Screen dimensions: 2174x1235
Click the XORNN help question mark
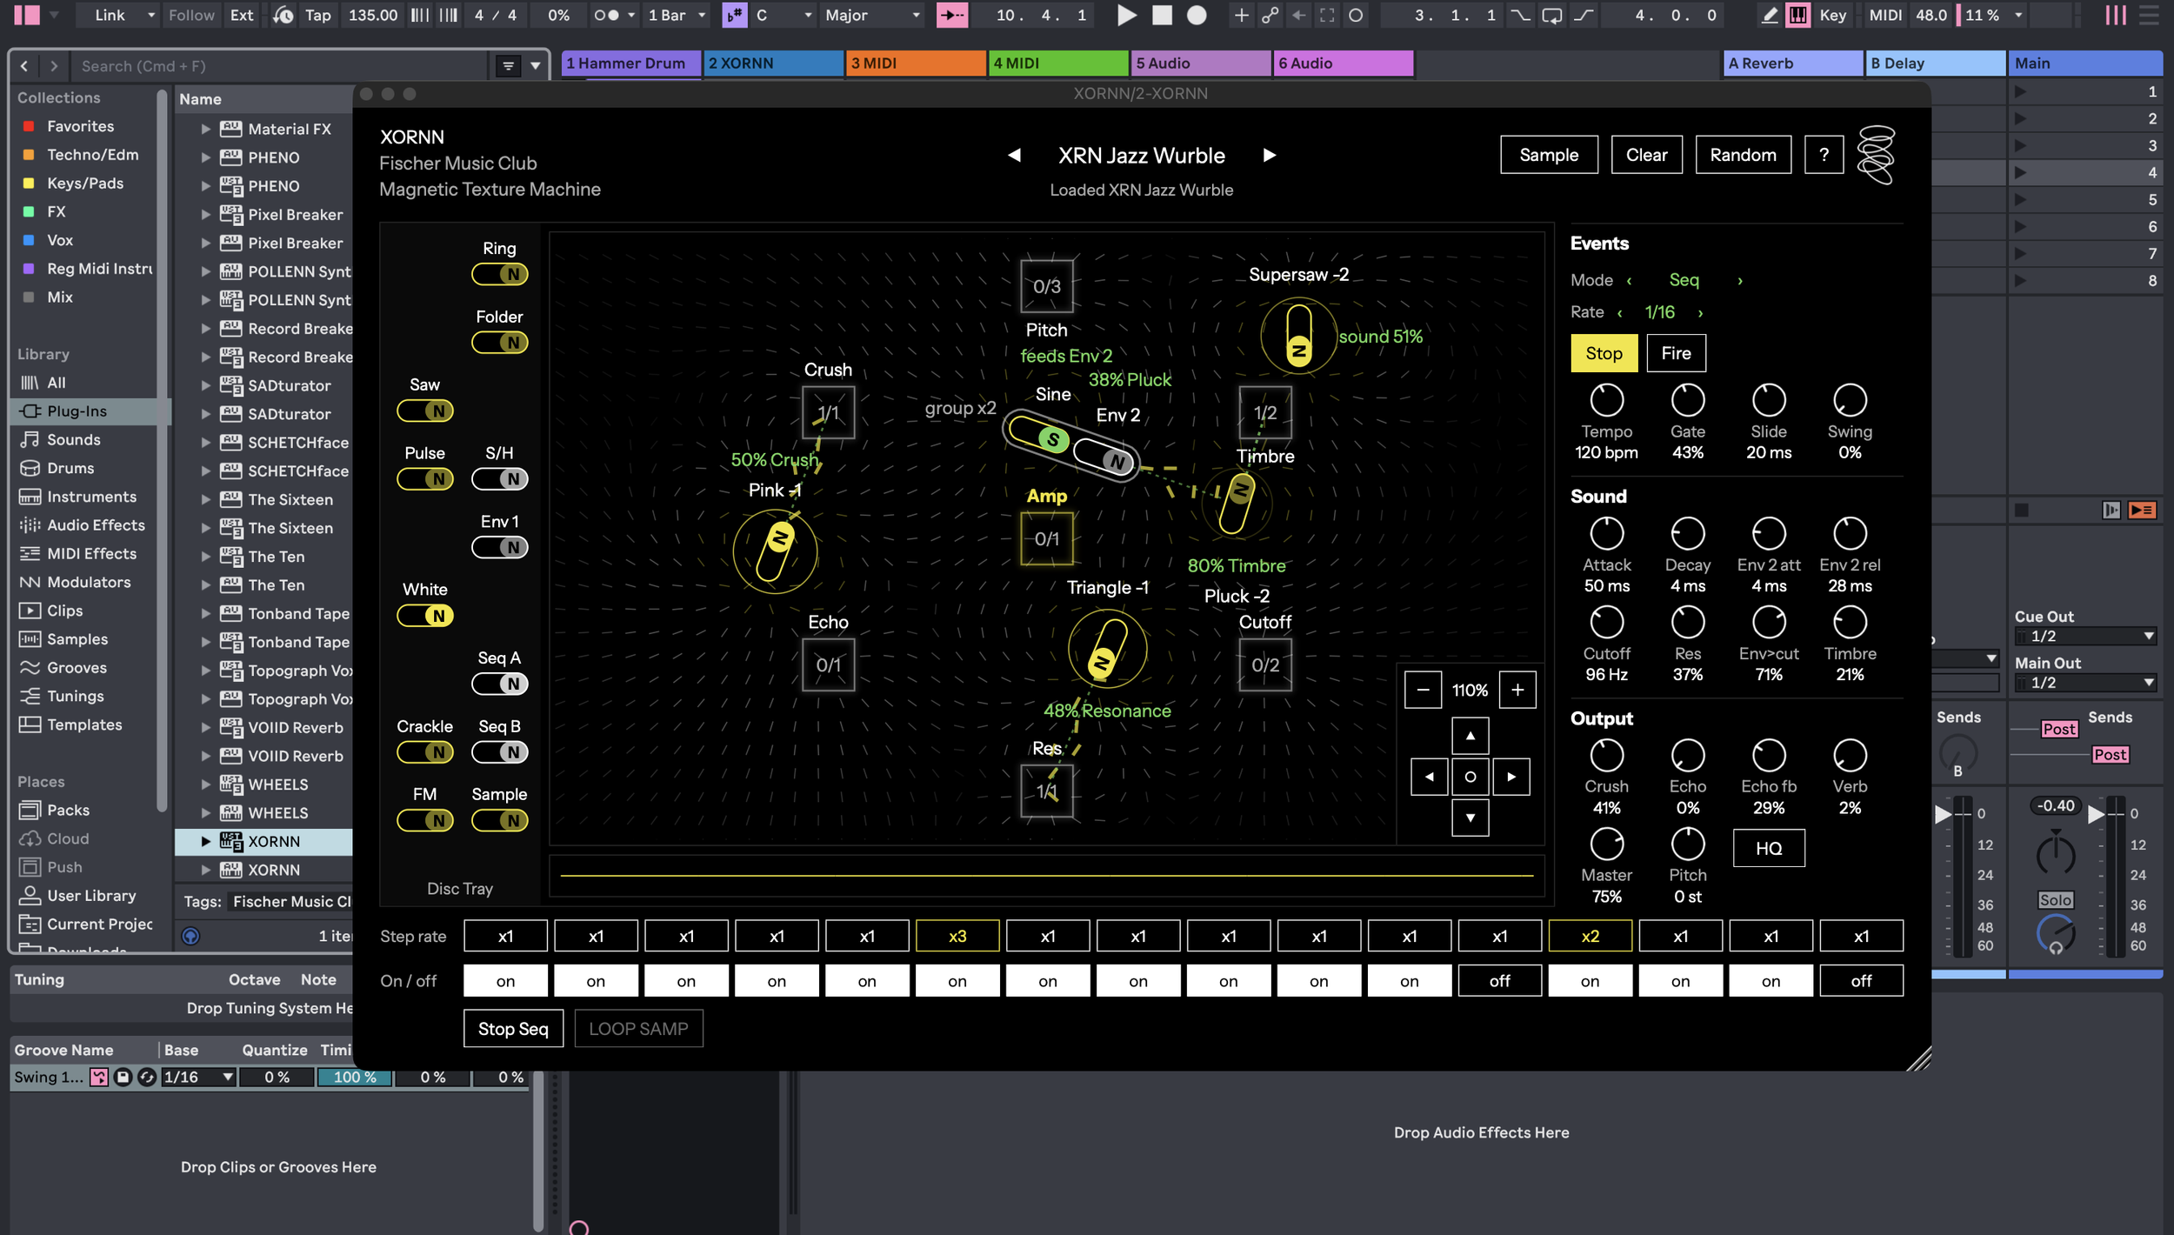[x=1824, y=155]
